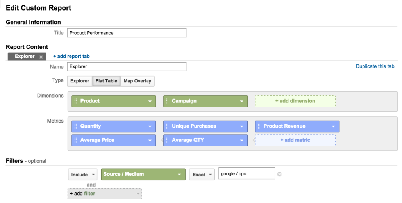Image resolution: width=402 pixels, height=203 pixels.
Task: Select the Map Overlay report type
Action: click(x=138, y=81)
